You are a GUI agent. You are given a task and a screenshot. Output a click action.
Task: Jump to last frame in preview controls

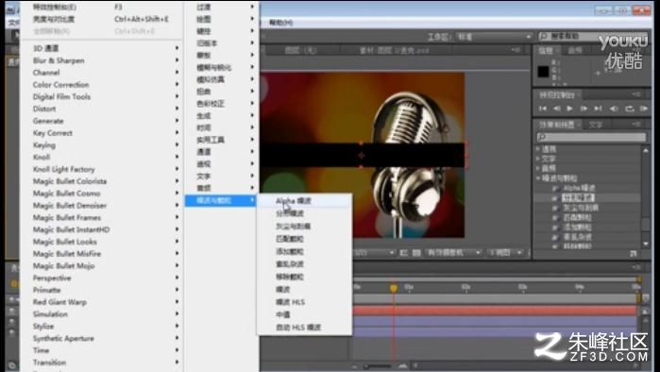tap(598, 109)
